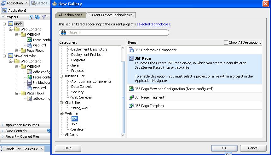Open the selected technologies link
The width and height of the screenshot is (271, 155).
click(153, 24)
